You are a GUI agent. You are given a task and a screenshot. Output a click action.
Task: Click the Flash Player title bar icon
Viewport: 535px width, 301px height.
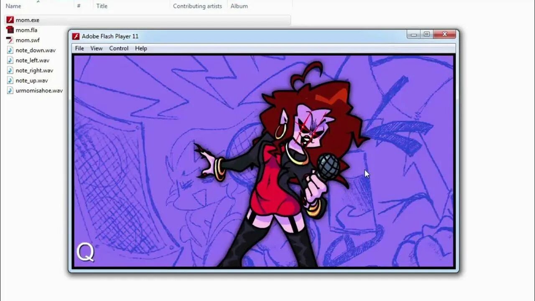click(76, 36)
